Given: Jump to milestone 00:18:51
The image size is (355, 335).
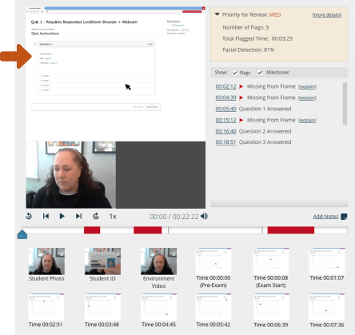Looking at the screenshot, I should tap(225, 142).
